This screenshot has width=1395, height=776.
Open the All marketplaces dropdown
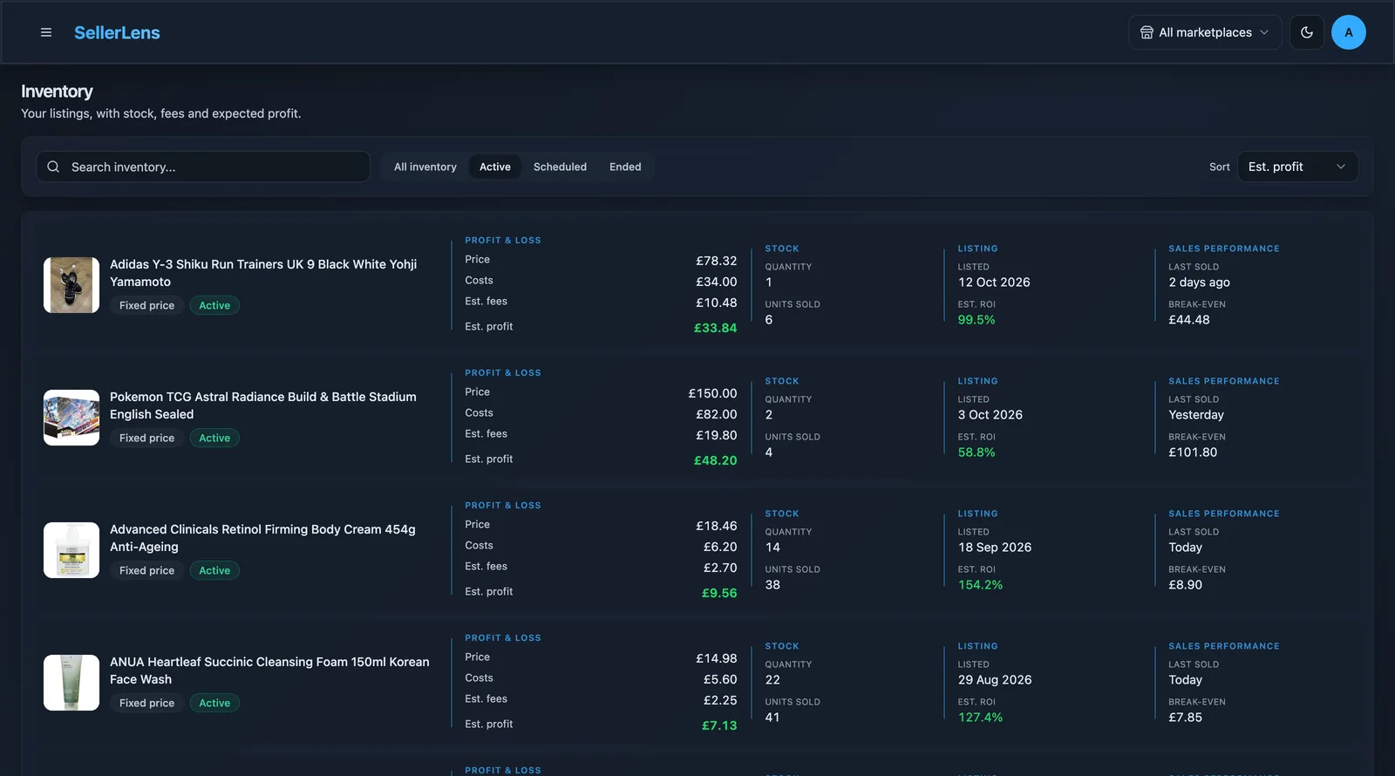click(x=1205, y=32)
